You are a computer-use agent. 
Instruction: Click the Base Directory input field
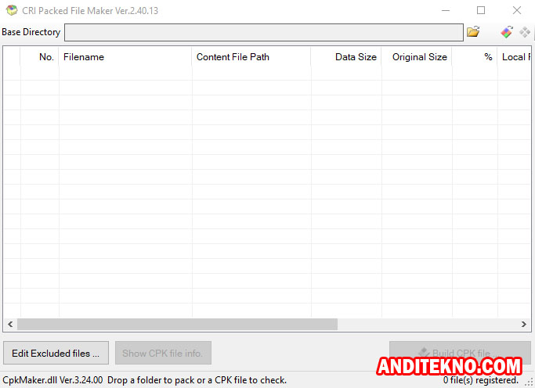tap(263, 32)
